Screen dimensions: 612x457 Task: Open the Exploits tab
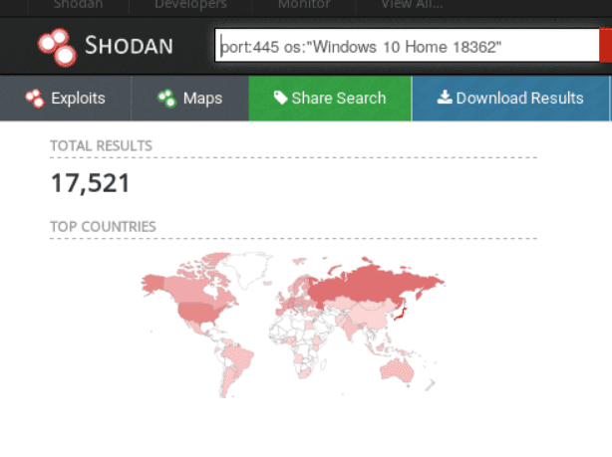pyautogui.click(x=66, y=98)
